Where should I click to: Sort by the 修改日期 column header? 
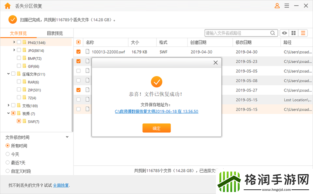243,42
